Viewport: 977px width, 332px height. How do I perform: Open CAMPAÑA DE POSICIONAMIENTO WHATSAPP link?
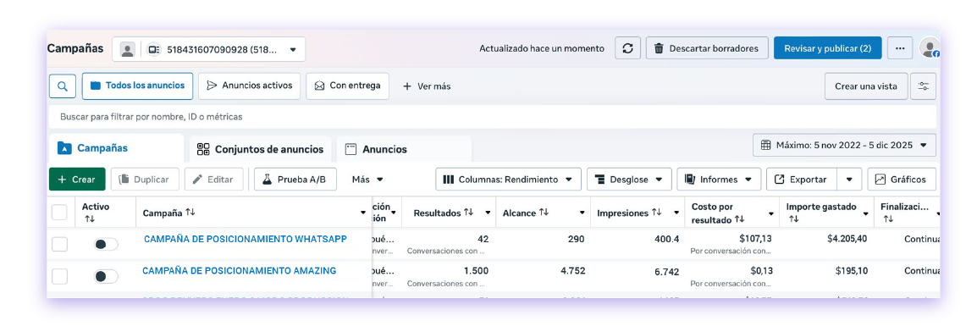tap(246, 239)
